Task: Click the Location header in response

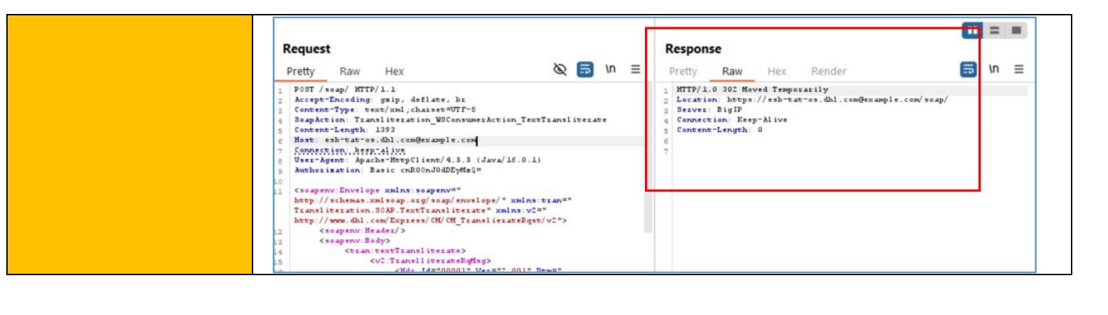Action: 811,100
